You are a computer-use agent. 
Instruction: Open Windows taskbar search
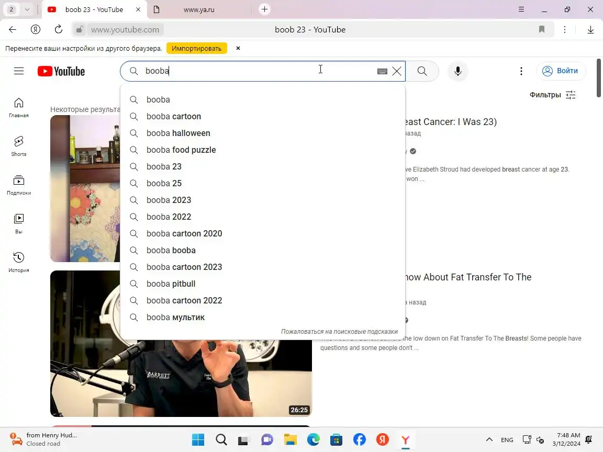click(x=221, y=439)
